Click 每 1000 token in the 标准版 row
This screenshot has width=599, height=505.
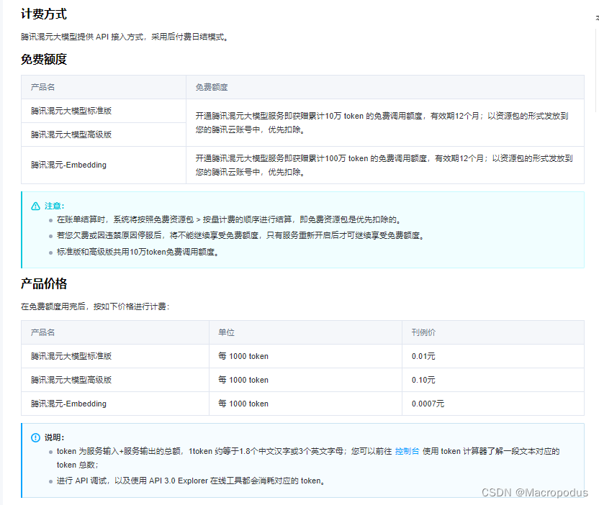[243, 356]
